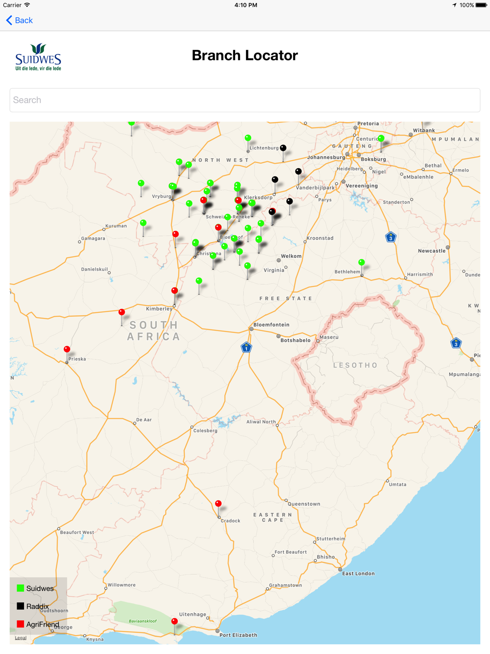Select the red pin near Baviaanskloof
This screenshot has height=654, width=490.
click(x=174, y=622)
